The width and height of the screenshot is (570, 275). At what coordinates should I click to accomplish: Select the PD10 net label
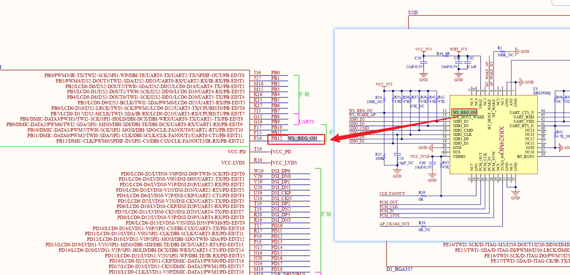pos(277,226)
